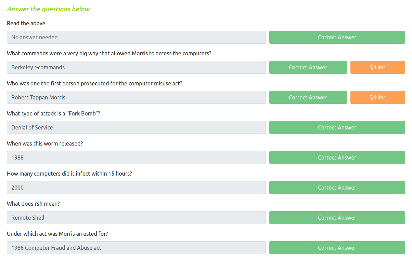Click Correct Answer button for Robert Tappan Morris

click(308, 97)
